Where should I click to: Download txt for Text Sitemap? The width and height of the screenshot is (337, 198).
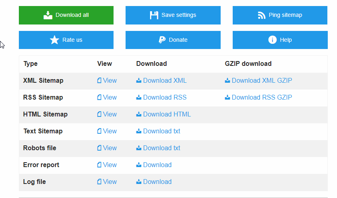point(158,131)
